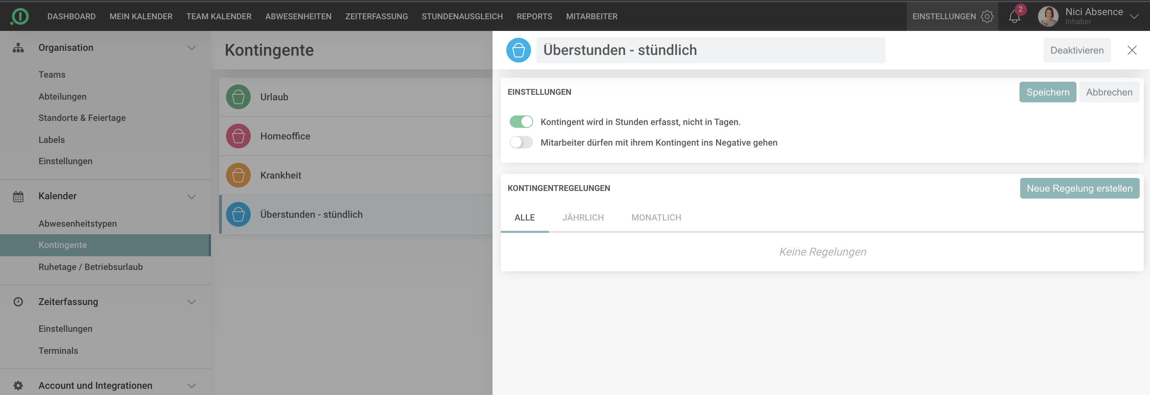Open Labels in sidebar
This screenshot has height=395, width=1150.
tap(51, 140)
